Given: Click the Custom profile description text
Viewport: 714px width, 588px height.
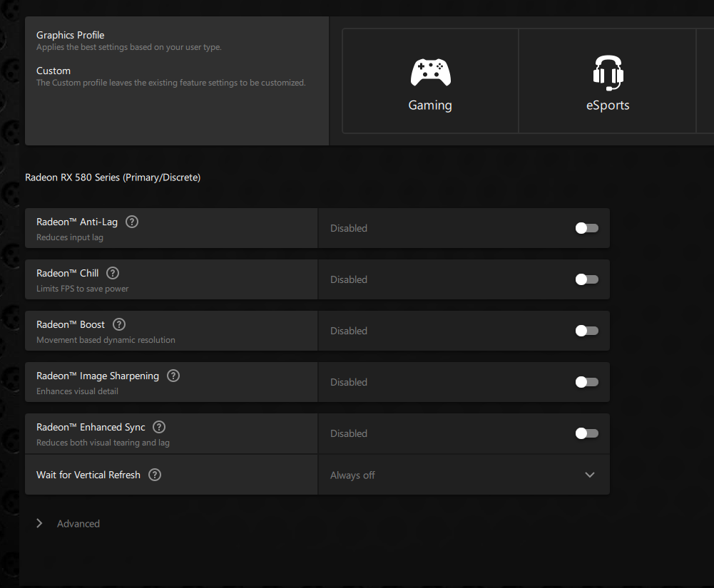Looking at the screenshot, I should 171,83.
